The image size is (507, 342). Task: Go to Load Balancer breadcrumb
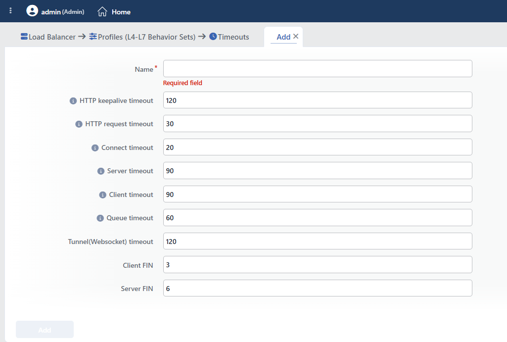tap(52, 37)
